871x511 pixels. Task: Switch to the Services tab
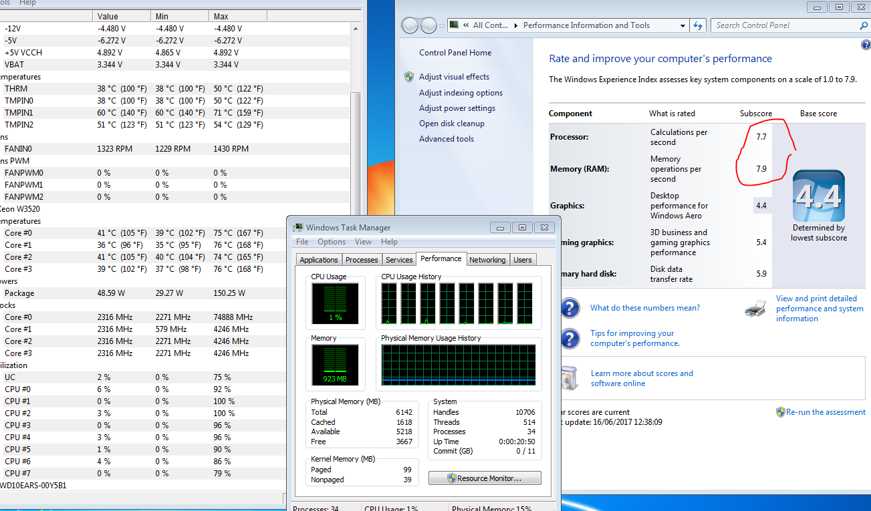point(399,260)
